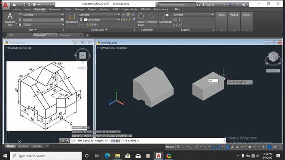
Task: Select the Multileader tool
Action: point(165,18)
